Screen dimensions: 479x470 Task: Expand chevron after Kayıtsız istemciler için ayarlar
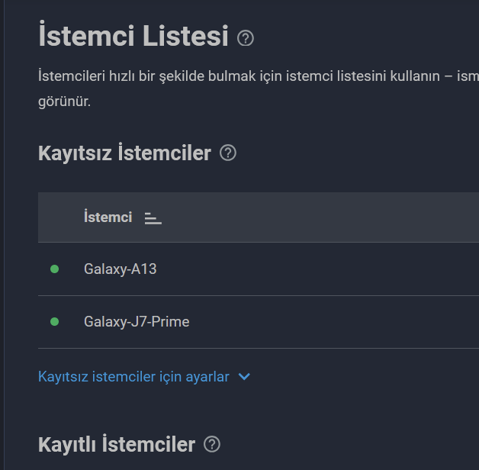(x=244, y=376)
